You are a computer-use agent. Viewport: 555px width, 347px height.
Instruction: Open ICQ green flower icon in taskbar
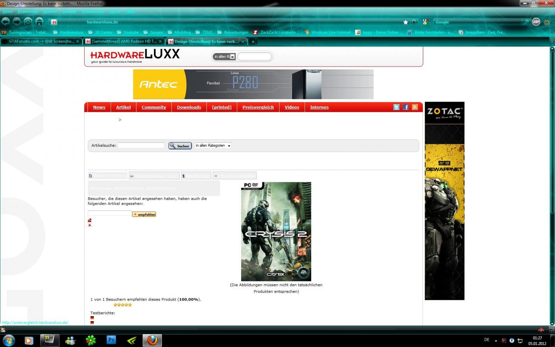91,340
